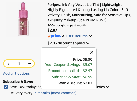
Task: Increase quantity with the plus icon
Action: pyautogui.click(x=30, y=64)
